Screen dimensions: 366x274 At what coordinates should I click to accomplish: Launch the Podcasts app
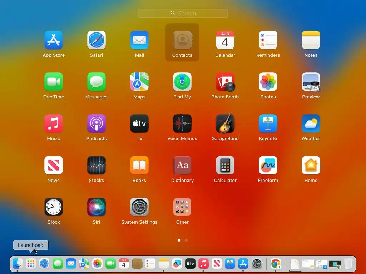[x=97, y=123]
